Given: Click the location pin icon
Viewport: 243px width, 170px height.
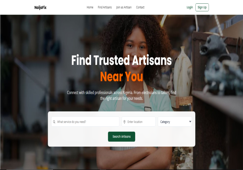Looking at the screenshot, I should [x=124, y=122].
